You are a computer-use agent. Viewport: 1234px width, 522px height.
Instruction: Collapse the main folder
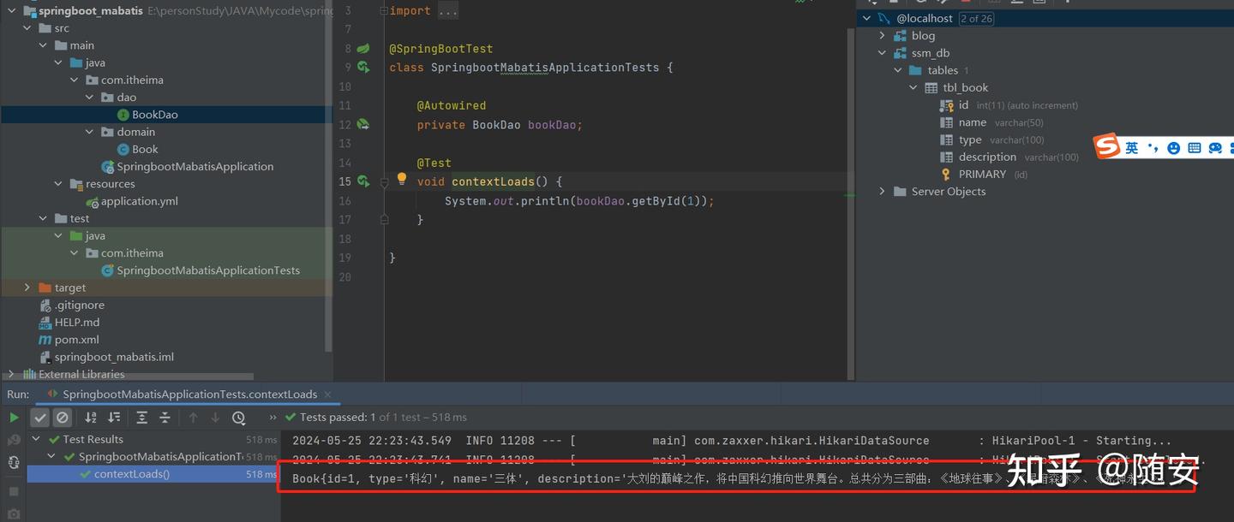tap(44, 45)
